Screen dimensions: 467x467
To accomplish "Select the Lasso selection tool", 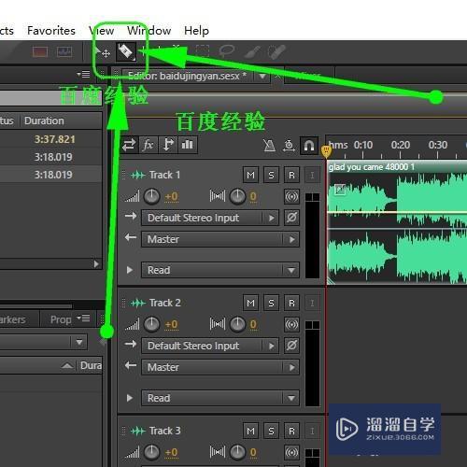I will pos(227,51).
